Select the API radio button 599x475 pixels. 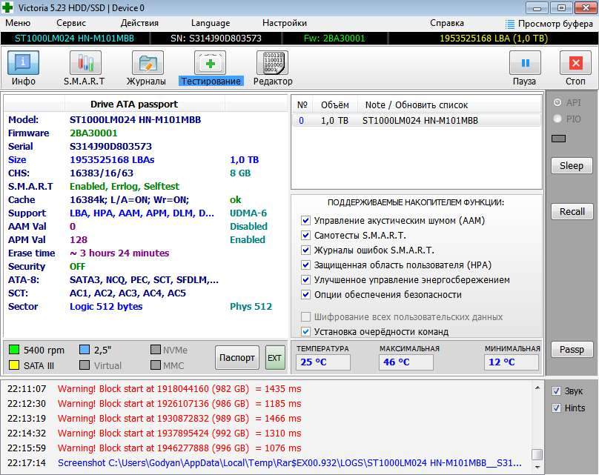(x=557, y=103)
